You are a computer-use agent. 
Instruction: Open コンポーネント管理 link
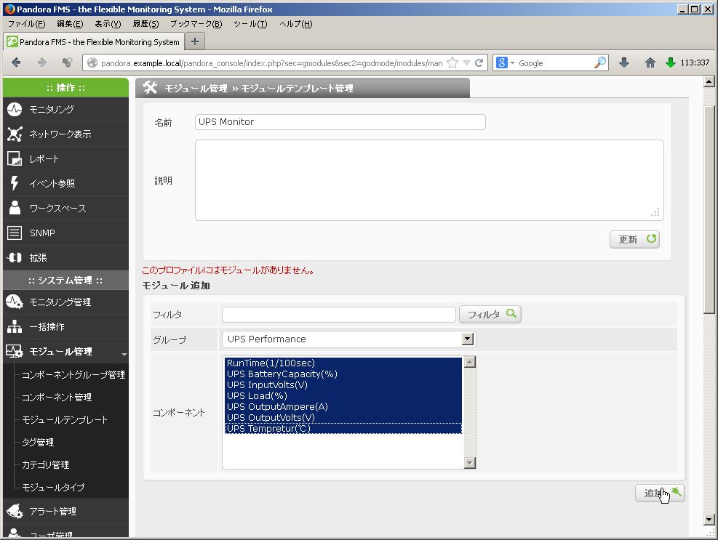click(57, 398)
